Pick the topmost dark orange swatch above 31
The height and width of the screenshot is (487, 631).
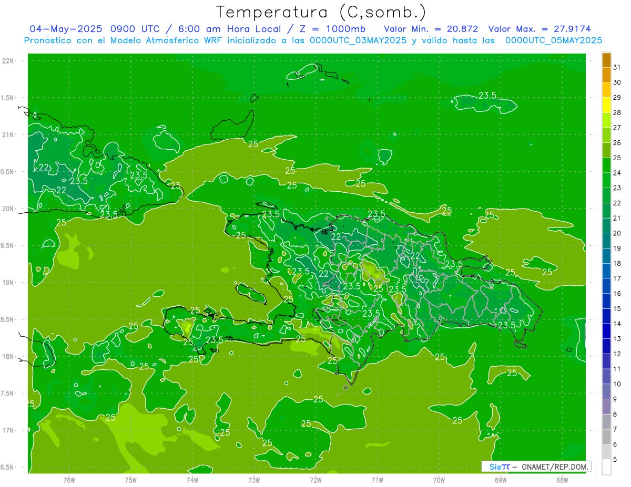[606, 60]
